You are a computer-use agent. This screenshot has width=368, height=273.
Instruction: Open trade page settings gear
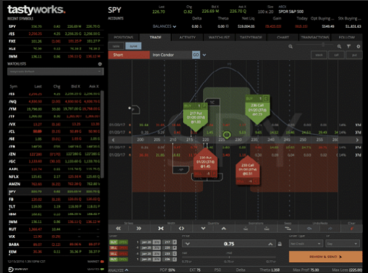(x=359, y=47)
